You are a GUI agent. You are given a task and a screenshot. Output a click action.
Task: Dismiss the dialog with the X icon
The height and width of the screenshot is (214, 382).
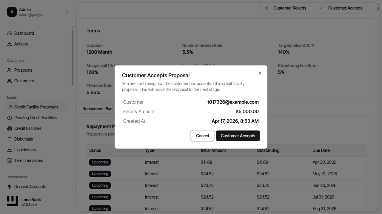(x=260, y=73)
